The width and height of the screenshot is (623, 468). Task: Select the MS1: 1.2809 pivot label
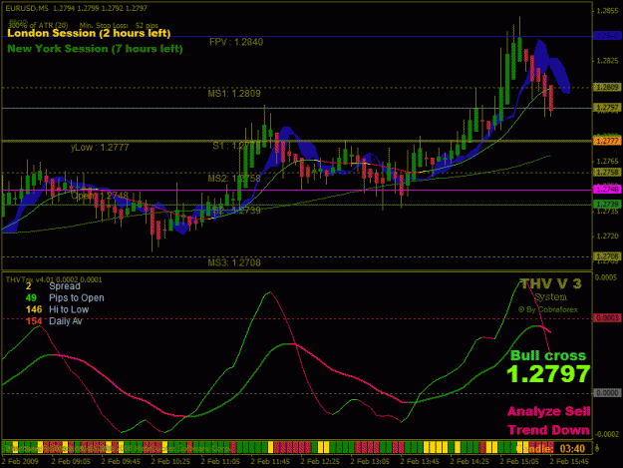pos(234,94)
